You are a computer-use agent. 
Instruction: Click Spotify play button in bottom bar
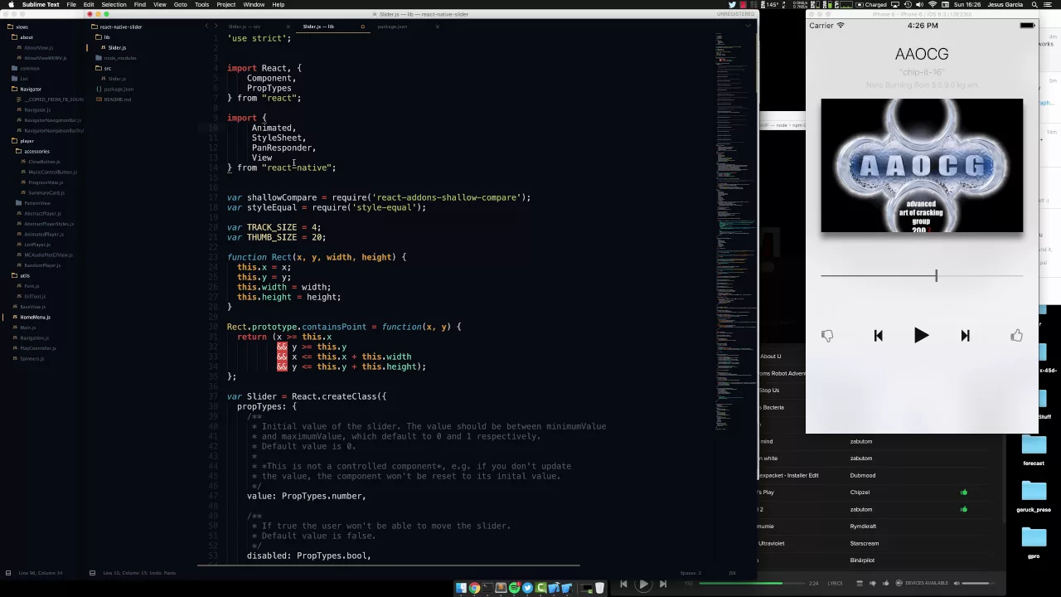click(642, 585)
